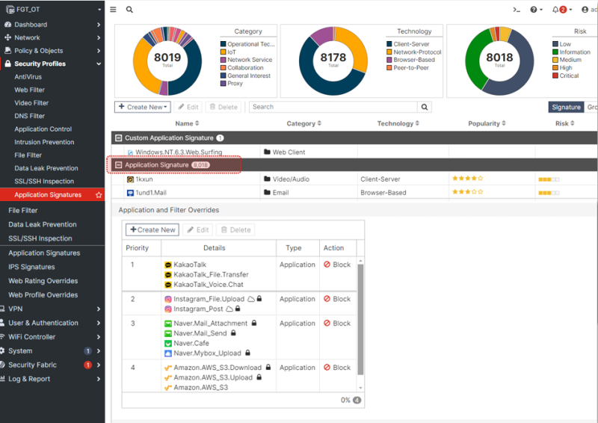Click the Amazon.AWS_S3.Download icon
This screenshot has height=423, width=598.
click(167, 368)
